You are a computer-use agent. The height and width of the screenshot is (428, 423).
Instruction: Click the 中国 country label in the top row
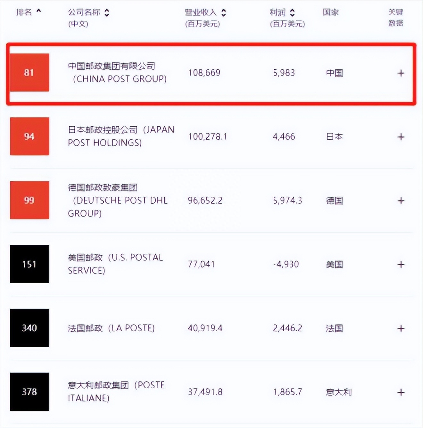coord(334,73)
